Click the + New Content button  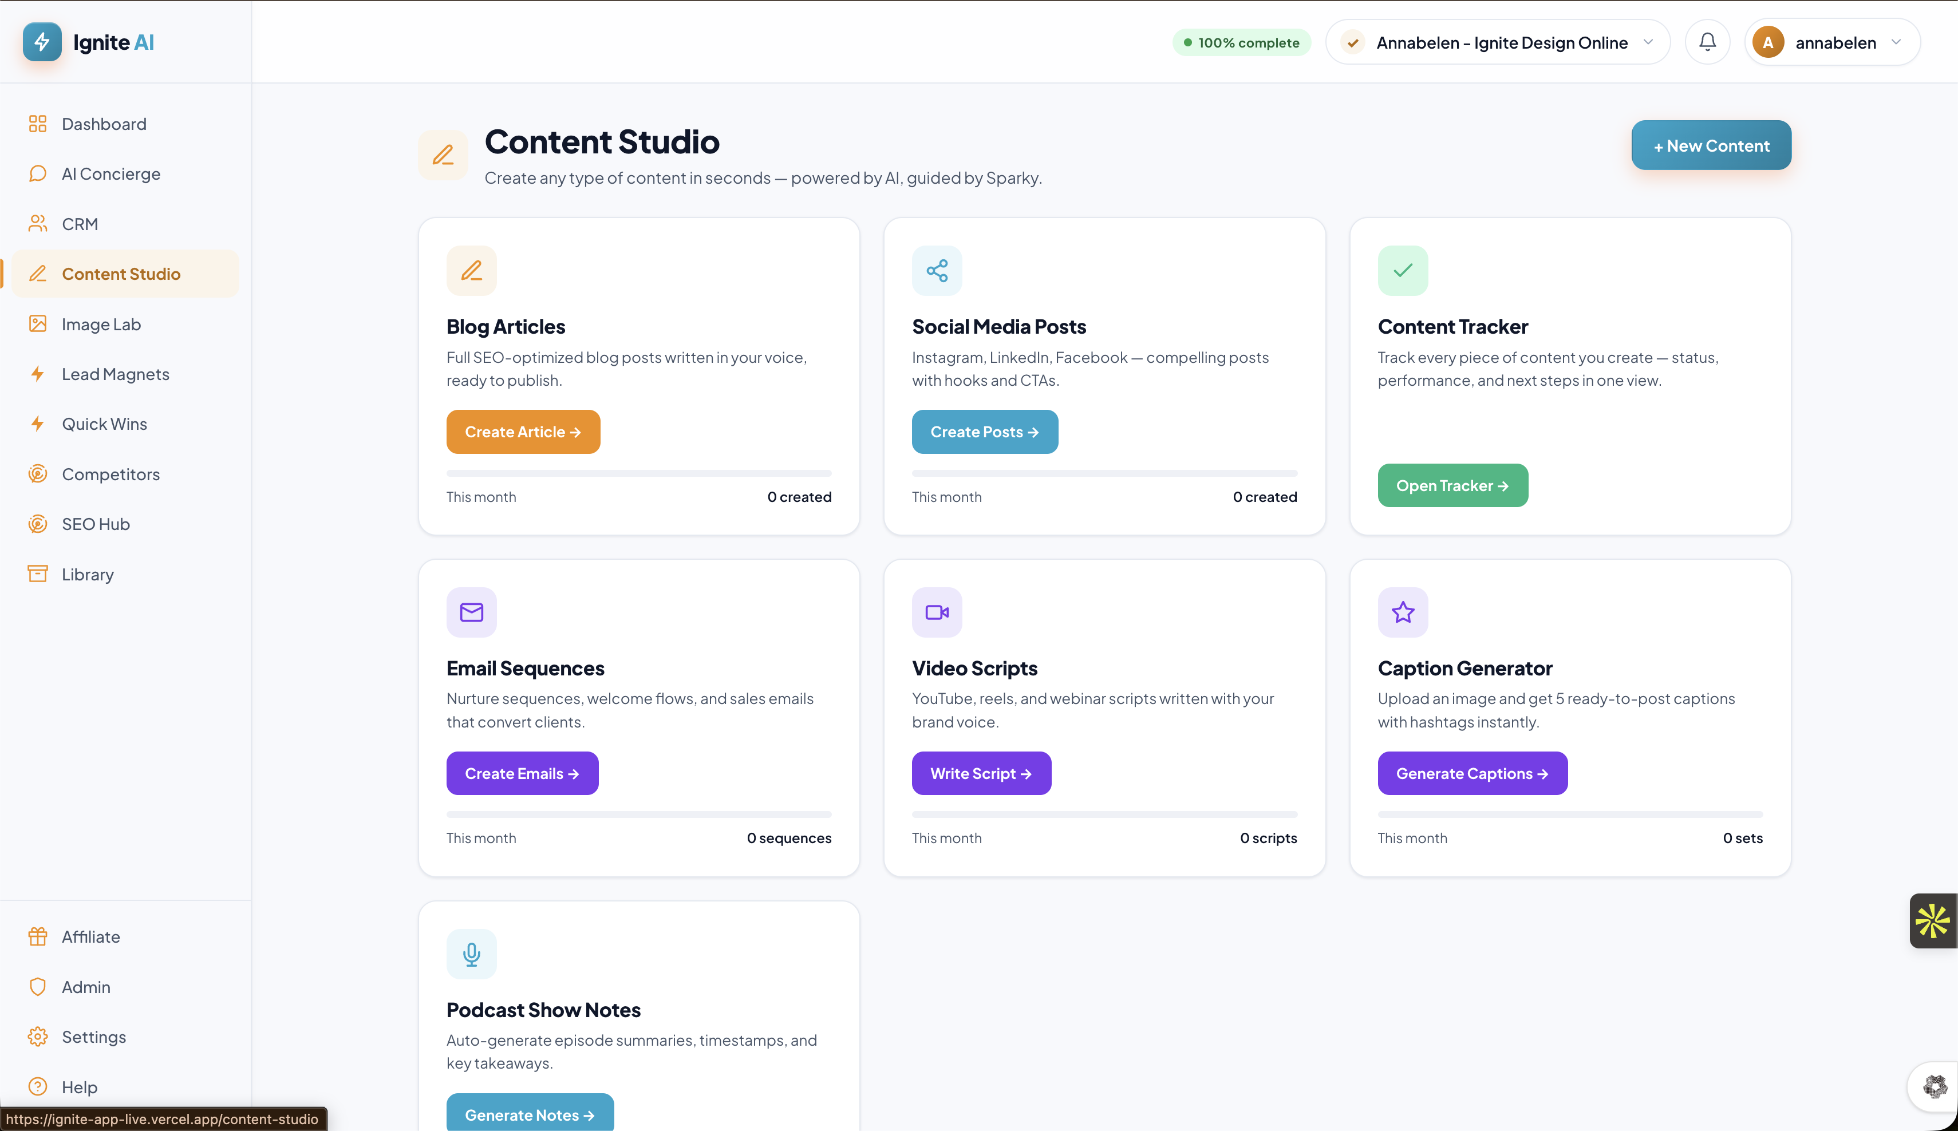tap(1711, 145)
